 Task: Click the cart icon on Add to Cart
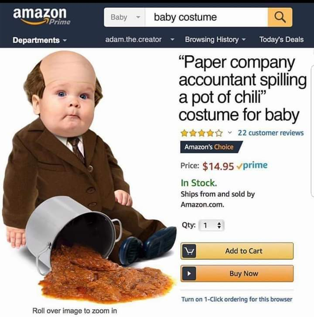click(189, 251)
